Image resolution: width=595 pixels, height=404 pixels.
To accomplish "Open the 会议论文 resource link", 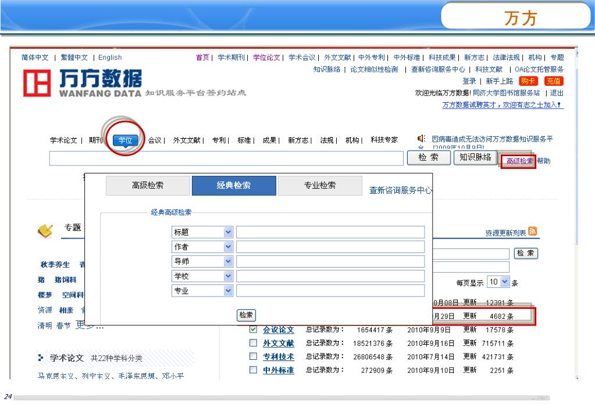I will click(279, 330).
